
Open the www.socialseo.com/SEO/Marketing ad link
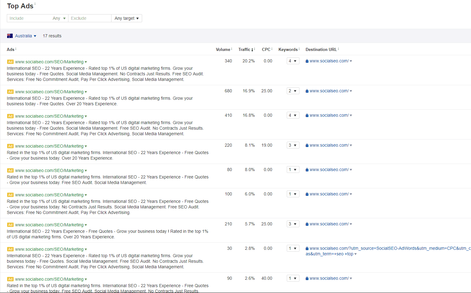[49, 62]
